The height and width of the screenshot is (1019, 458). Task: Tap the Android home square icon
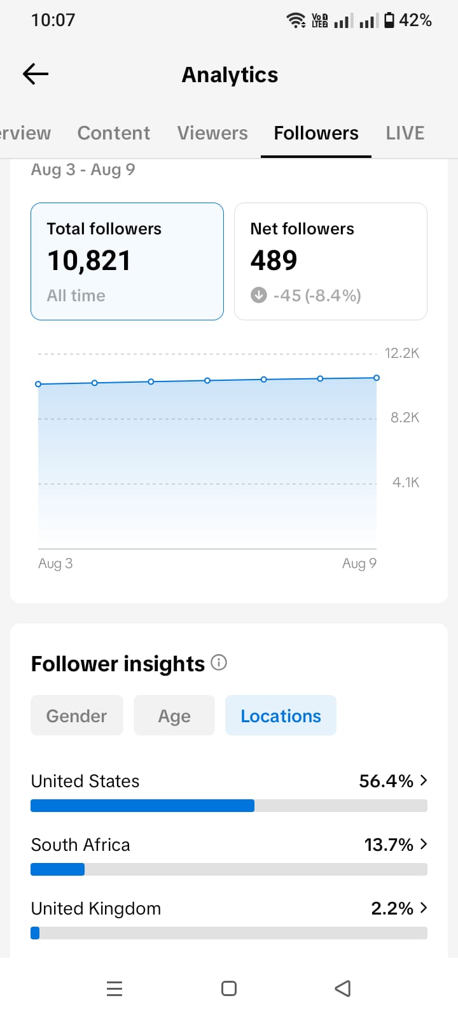(x=229, y=988)
